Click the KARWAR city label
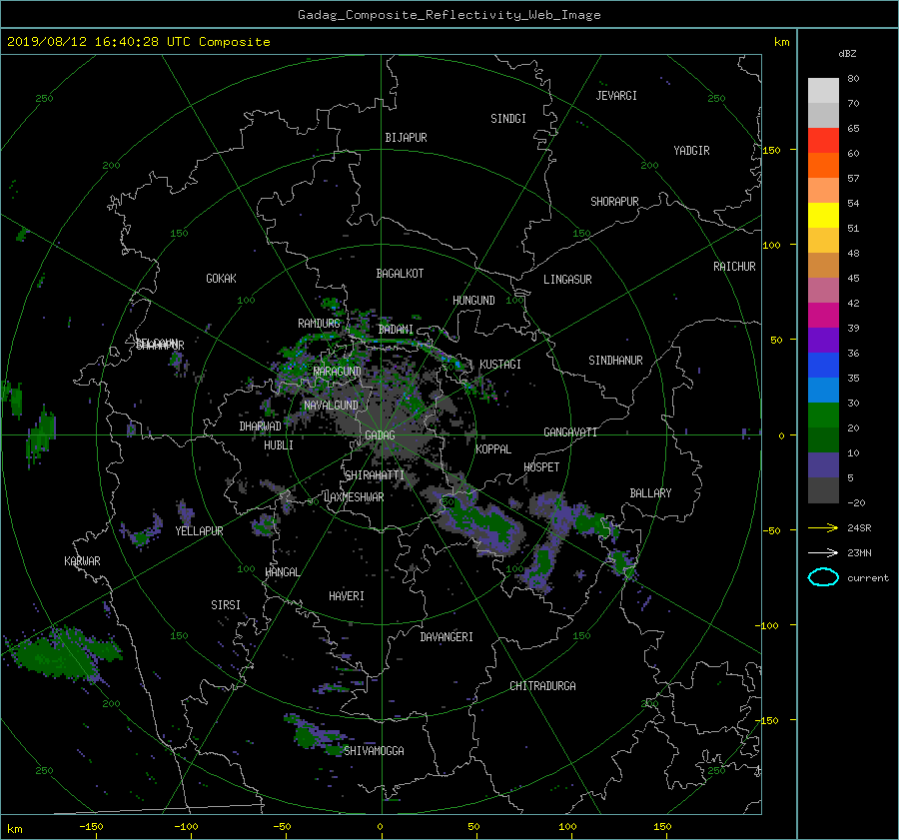Image resolution: width=899 pixels, height=840 pixels. (x=82, y=561)
